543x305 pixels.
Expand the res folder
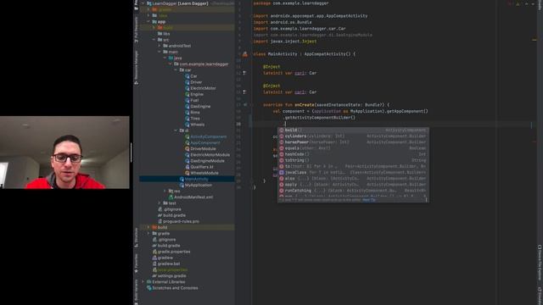[165, 191]
